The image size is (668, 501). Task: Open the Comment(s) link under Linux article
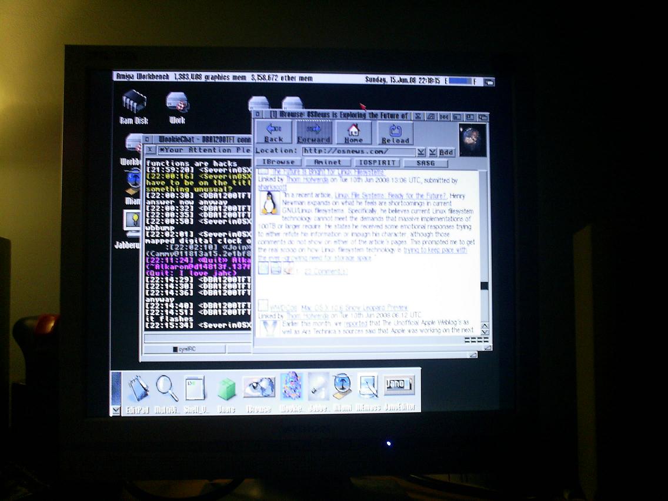coord(326,272)
